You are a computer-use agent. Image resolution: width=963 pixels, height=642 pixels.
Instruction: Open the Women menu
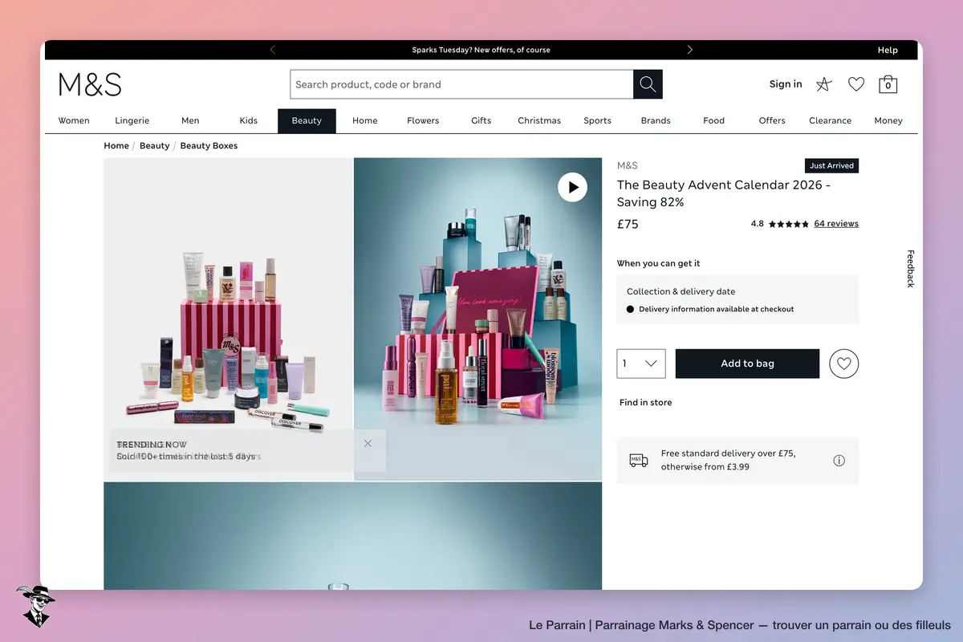pos(74,120)
